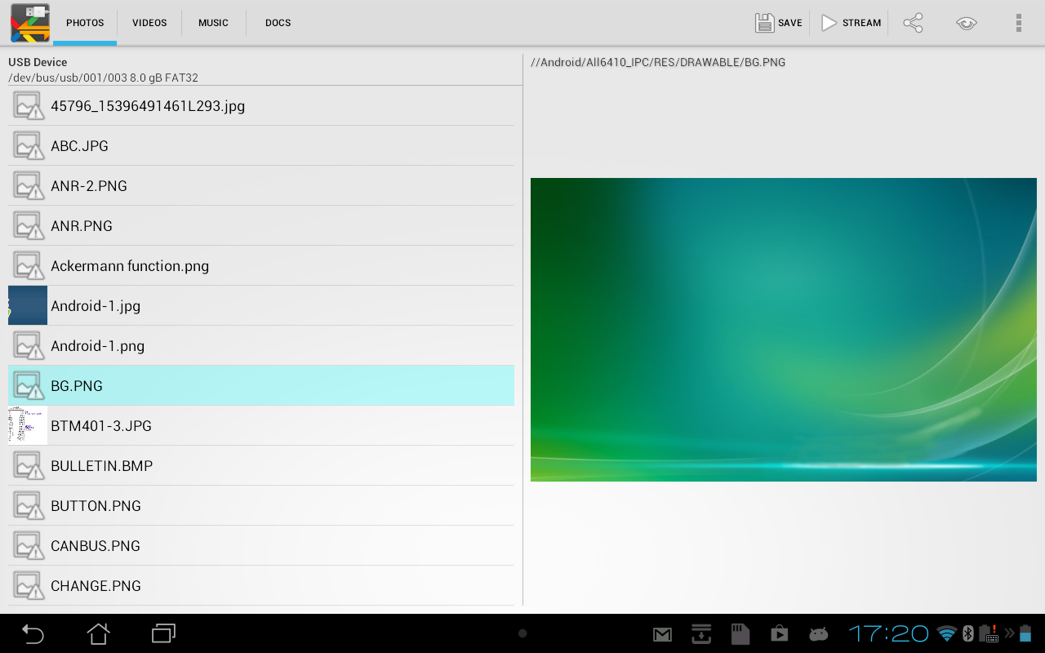The width and height of the screenshot is (1045, 653).
Task: Tap the Android back navigation button
Action: pyautogui.click(x=33, y=633)
